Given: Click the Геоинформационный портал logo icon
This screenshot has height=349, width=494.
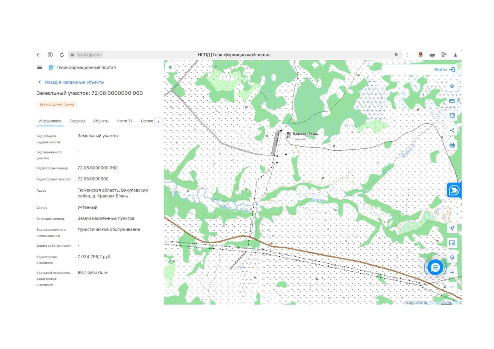Looking at the screenshot, I should (x=51, y=67).
